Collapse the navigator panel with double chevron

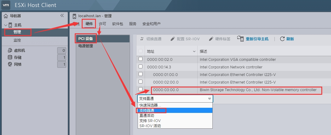click(62, 15)
